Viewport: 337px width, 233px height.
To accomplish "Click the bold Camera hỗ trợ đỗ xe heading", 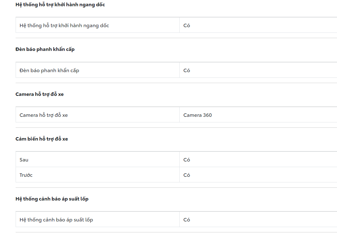I will [39, 94].
